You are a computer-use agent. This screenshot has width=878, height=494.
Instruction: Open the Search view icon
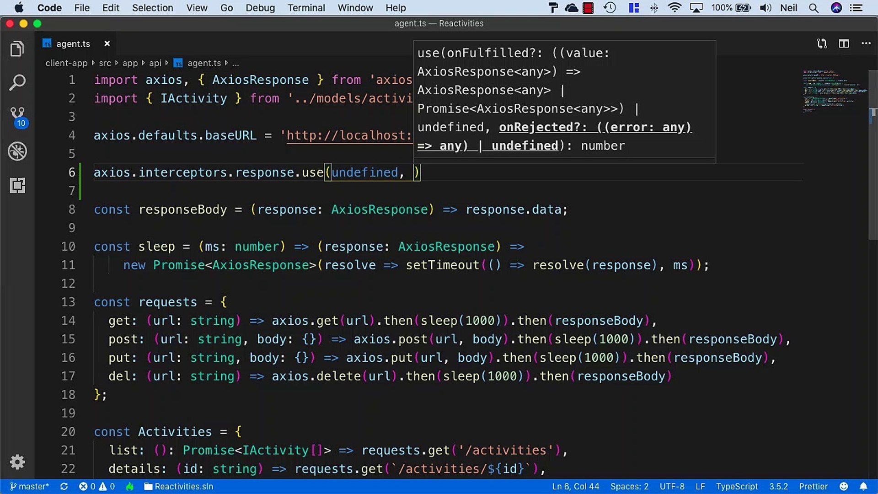tap(17, 83)
